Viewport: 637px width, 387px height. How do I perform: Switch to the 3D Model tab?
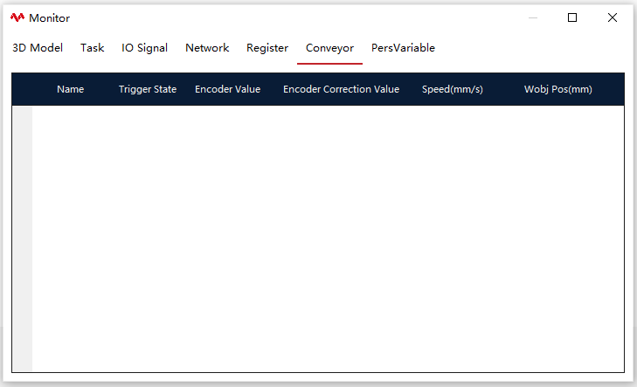pos(38,48)
